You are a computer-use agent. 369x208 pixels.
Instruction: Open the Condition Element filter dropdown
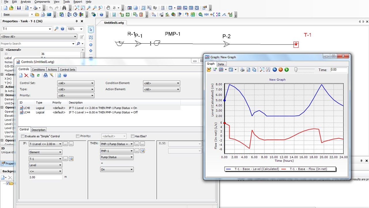[x=161, y=83]
